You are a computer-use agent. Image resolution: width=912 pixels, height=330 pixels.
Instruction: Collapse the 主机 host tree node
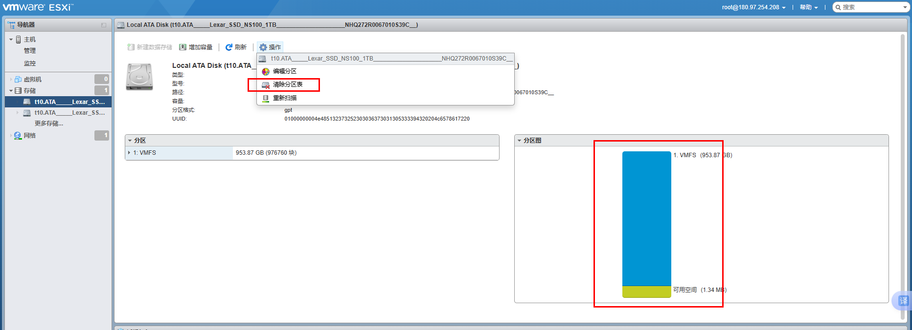click(x=11, y=40)
